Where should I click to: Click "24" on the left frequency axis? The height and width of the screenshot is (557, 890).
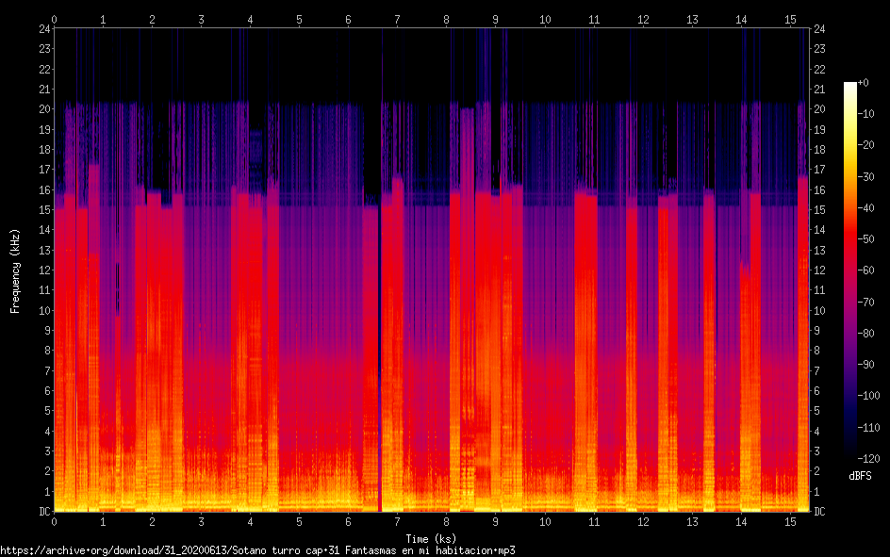[x=45, y=29]
